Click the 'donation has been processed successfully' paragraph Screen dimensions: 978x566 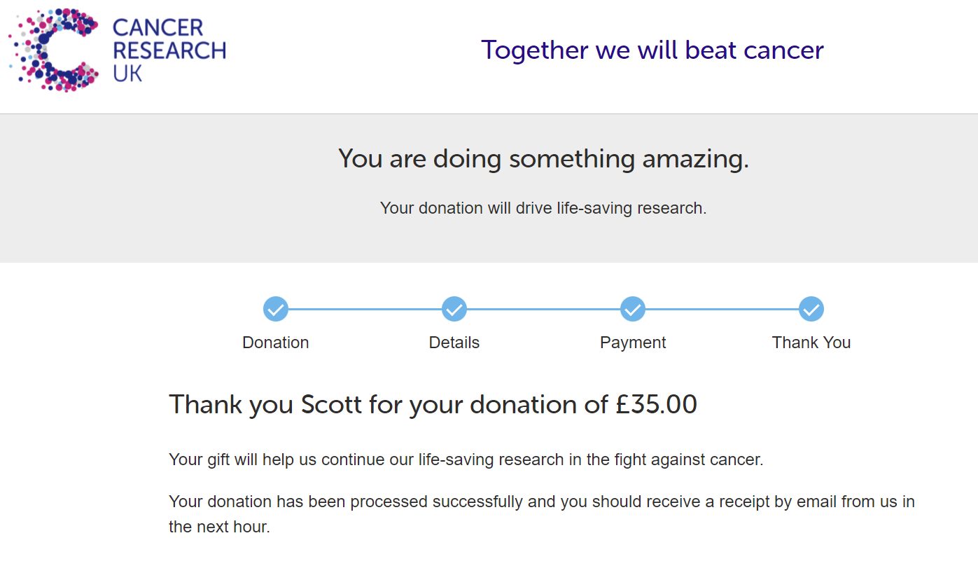tap(542, 514)
